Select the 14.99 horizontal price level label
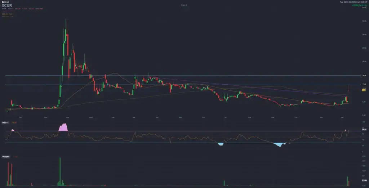The height and width of the screenshot is (188, 369). pos(364,75)
